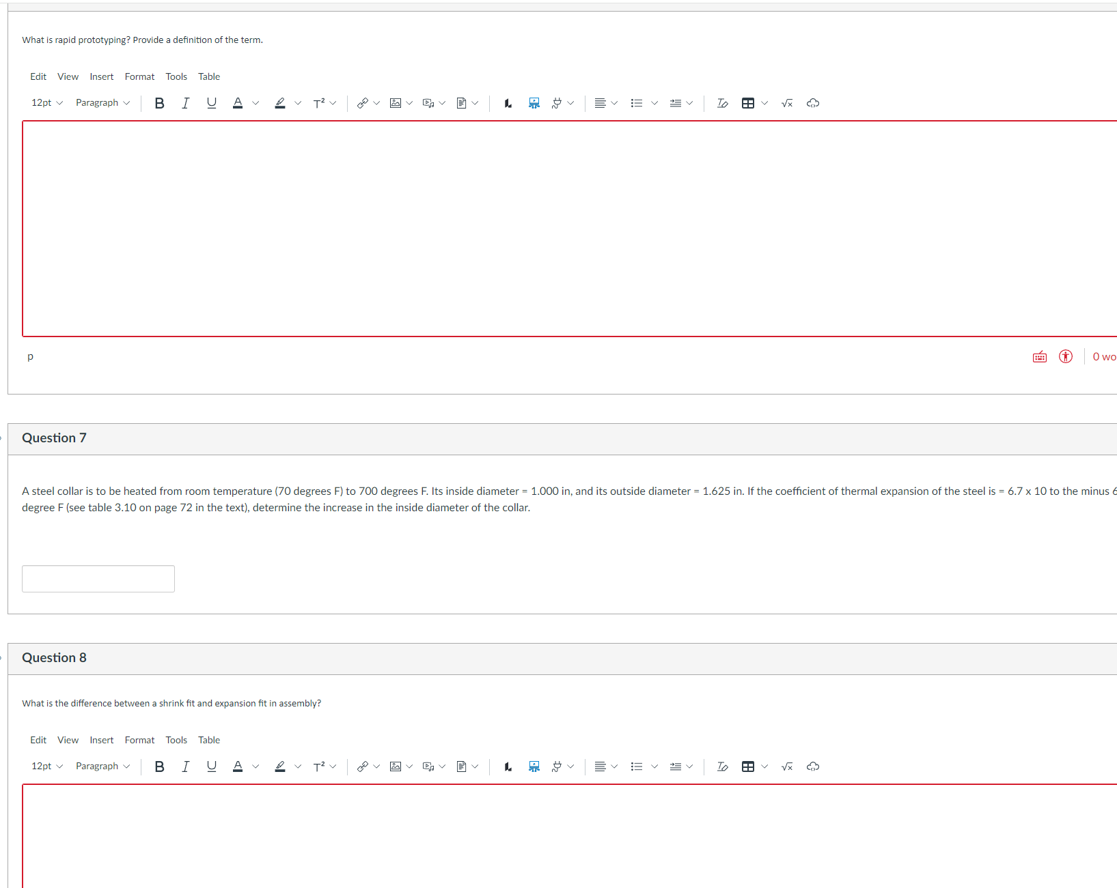The image size is (1117, 888).
Task: Pick text color in the rapid prototyping toolbar
Action: click(x=238, y=103)
